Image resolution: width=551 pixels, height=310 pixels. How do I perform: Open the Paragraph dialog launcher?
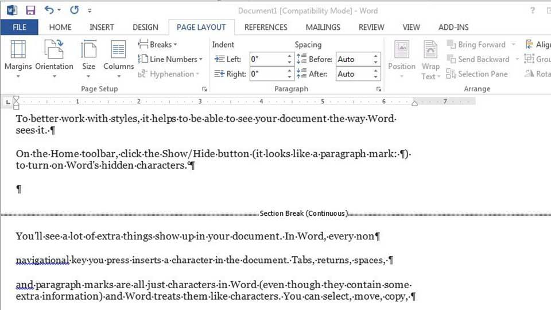(378, 90)
